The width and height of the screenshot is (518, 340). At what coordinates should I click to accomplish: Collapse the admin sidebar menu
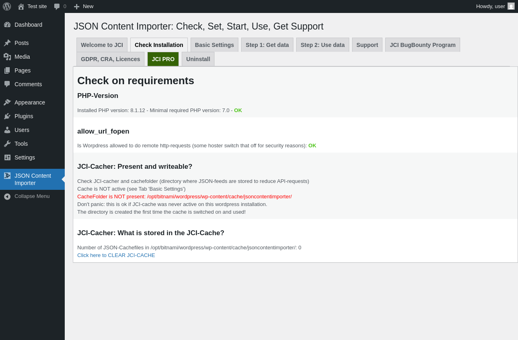[x=32, y=196]
